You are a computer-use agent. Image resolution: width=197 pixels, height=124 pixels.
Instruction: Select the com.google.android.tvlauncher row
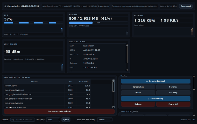(x=47, y=94)
